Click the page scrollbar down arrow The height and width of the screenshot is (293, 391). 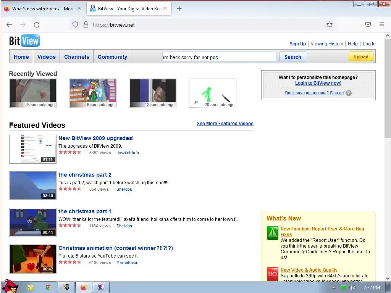coord(388,278)
